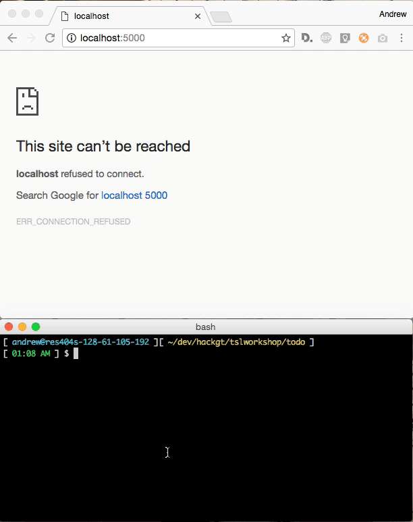
Task: Click the ~/dev/hackgt/tslworkshop/todo path text
Action: 236,342
